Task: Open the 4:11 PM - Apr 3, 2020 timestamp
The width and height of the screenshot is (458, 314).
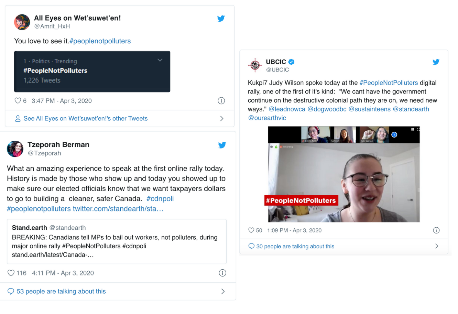Action: tap(63, 273)
